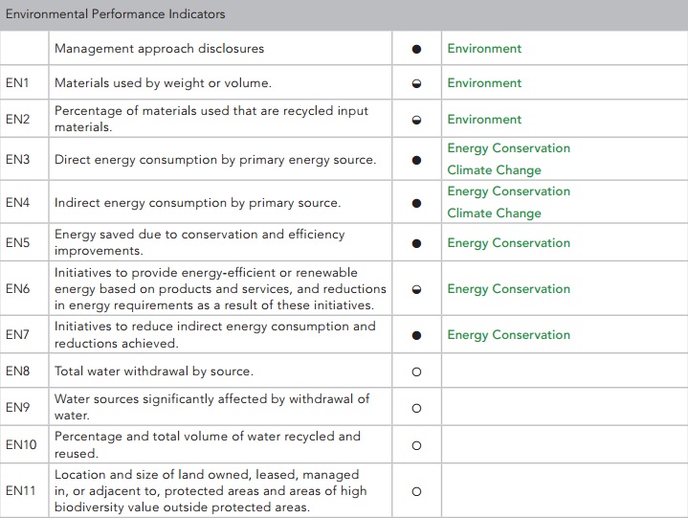Click the filled circle in Management approach row
This screenshot has height=518, width=688.
[416, 49]
